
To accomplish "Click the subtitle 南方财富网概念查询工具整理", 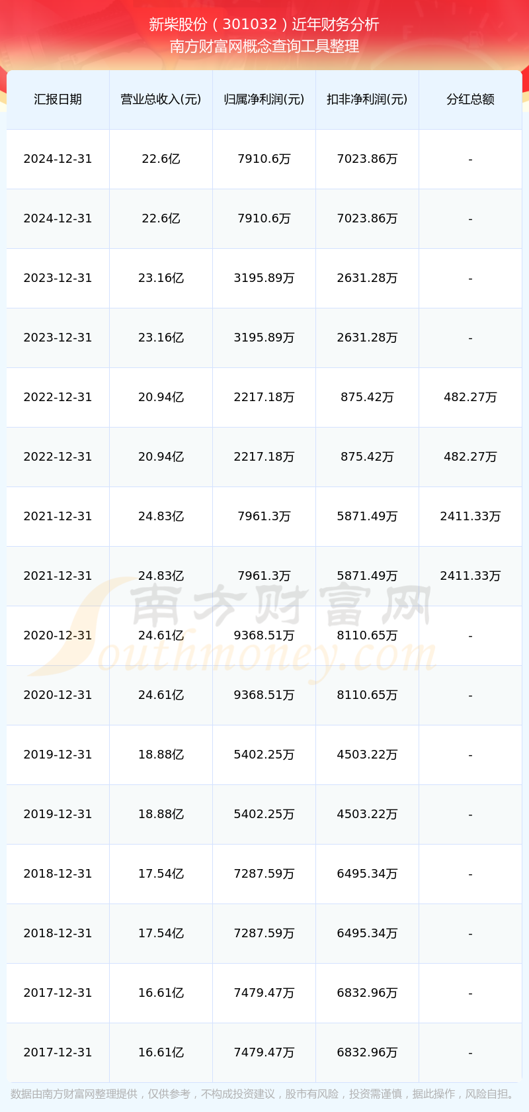I will click(264, 46).
